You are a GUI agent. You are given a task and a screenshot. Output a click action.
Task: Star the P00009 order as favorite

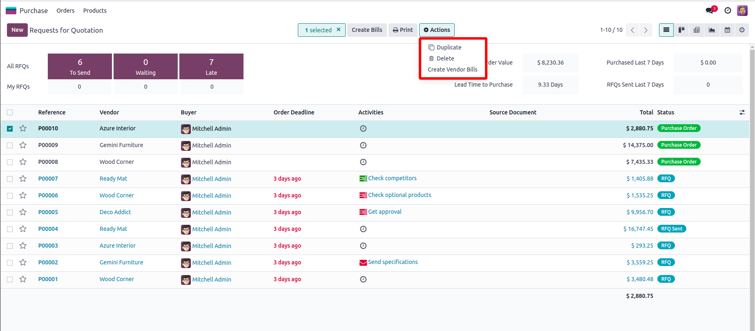click(23, 145)
